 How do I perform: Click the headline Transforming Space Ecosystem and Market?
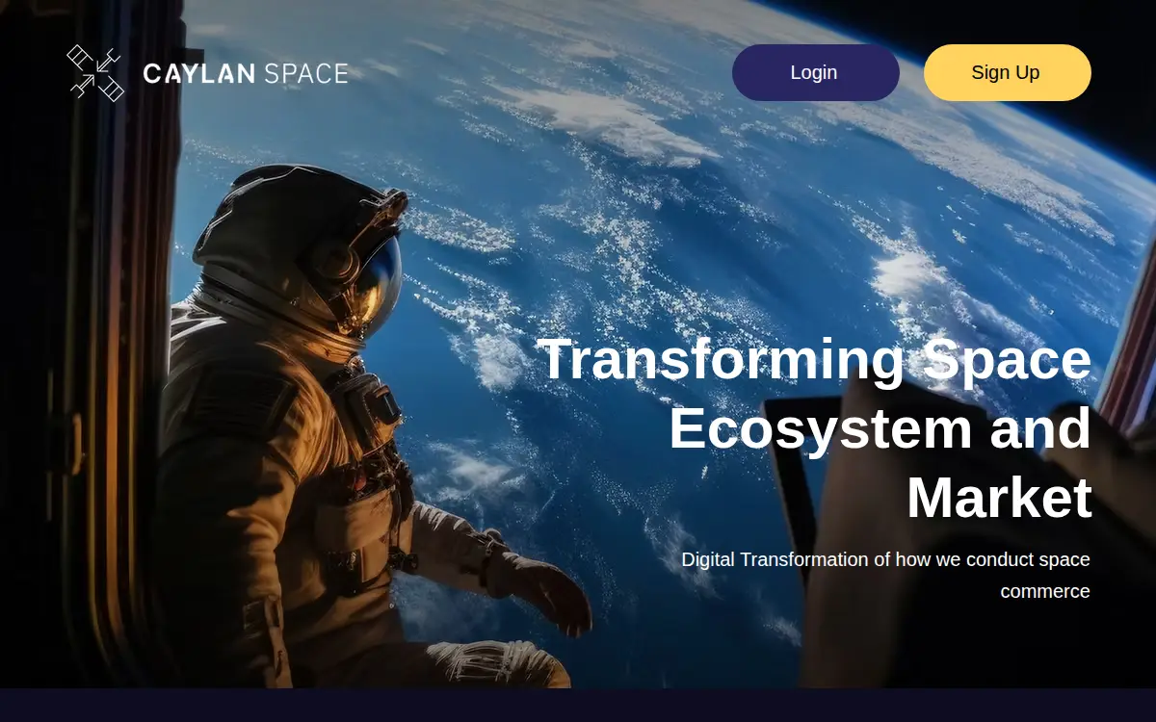815,428
